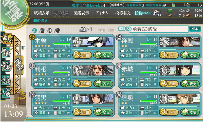Select 陸奥 battleship portrait thumbnail
The height and width of the screenshot is (122, 204).
pos(179,99)
